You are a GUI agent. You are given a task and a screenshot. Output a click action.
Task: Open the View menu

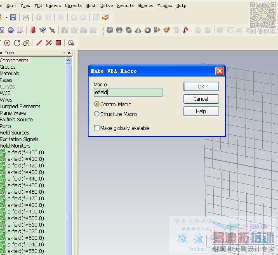click(25, 5)
